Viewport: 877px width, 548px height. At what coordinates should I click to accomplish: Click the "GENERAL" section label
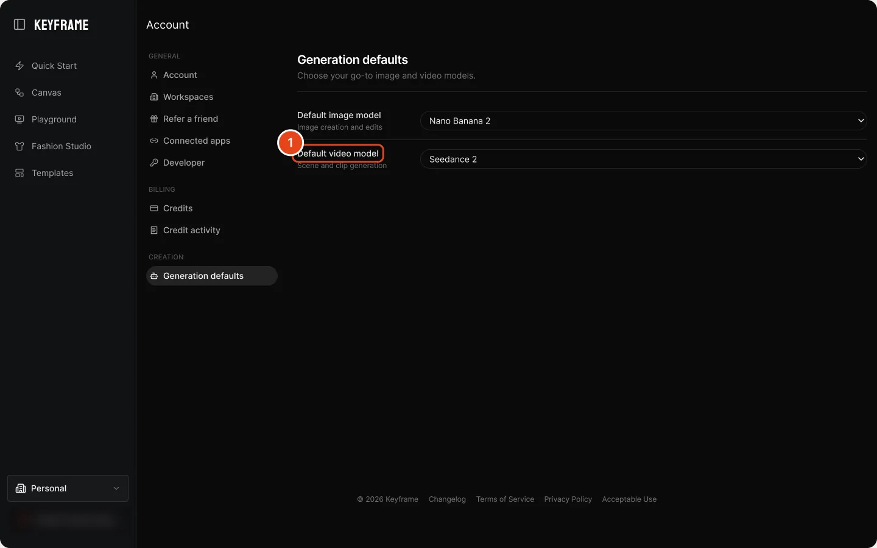tap(164, 56)
